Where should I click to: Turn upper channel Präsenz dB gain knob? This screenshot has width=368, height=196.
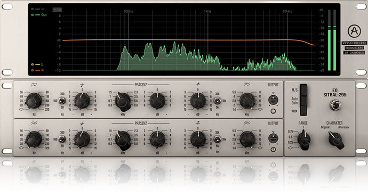157,101
